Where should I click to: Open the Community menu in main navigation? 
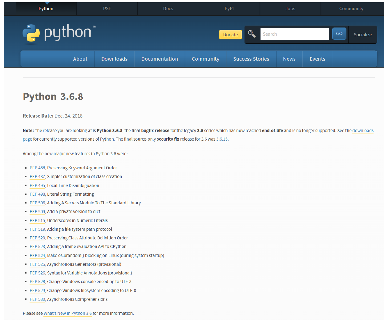(x=206, y=59)
